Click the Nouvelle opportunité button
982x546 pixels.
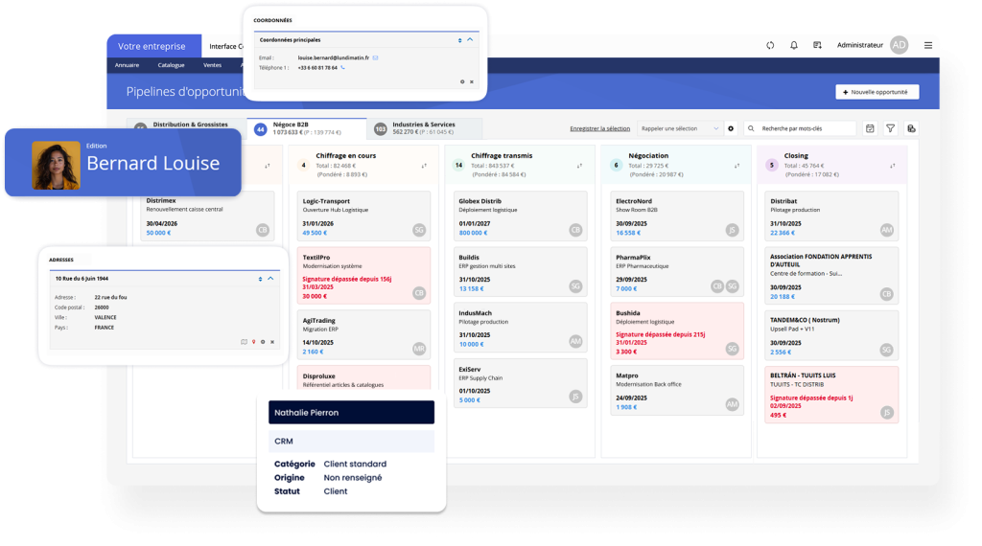[x=877, y=92]
